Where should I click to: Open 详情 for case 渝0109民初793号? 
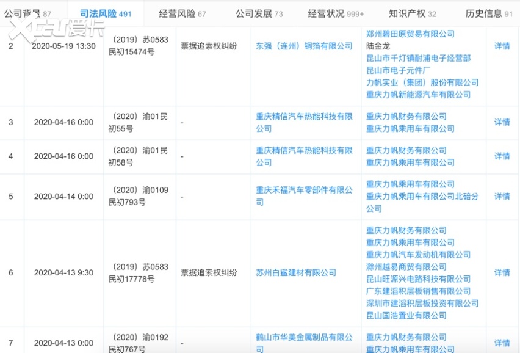[x=502, y=197]
